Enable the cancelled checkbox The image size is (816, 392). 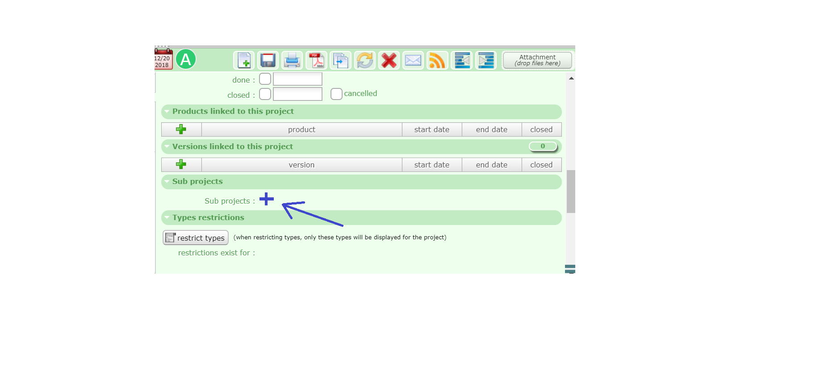[x=336, y=94]
